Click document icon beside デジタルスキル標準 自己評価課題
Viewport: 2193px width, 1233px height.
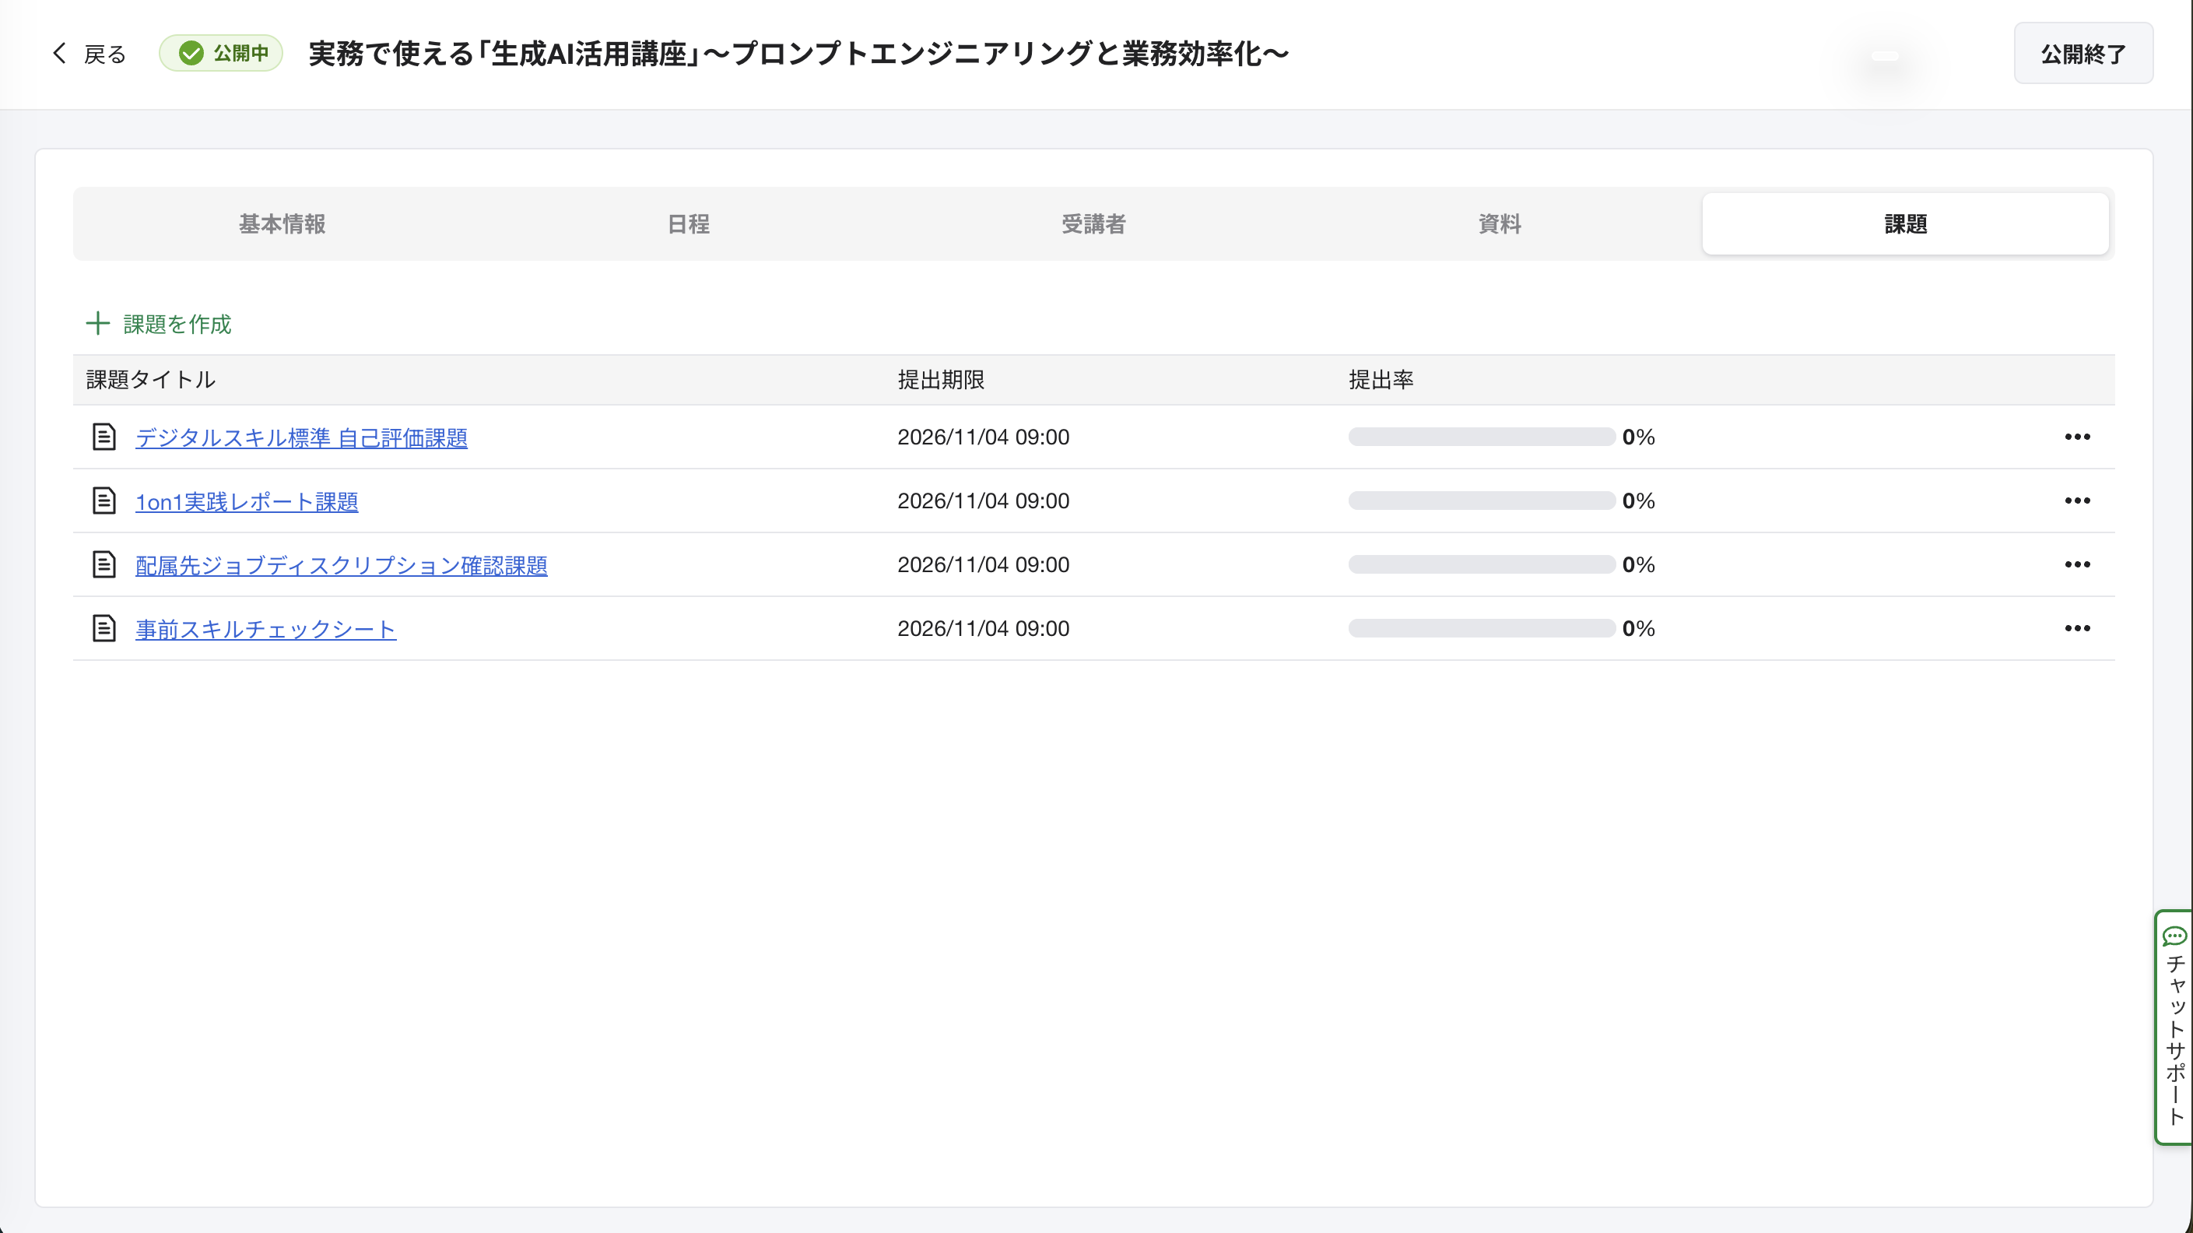click(104, 437)
